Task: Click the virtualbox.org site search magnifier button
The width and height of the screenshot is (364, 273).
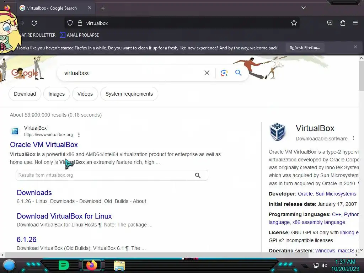Action: pos(198,175)
